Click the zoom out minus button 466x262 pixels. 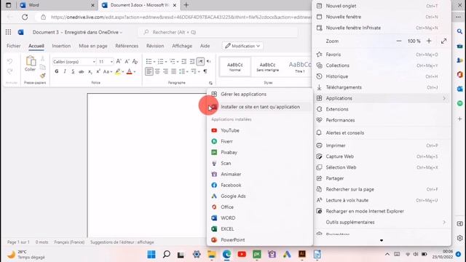tap(399, 41)
